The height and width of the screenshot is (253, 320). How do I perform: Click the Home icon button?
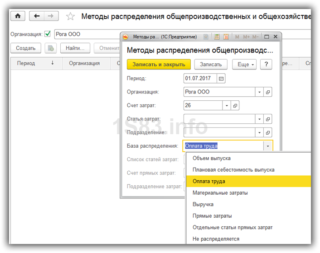click(18, 16)
